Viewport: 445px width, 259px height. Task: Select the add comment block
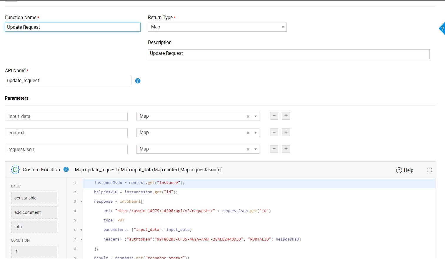34,212
